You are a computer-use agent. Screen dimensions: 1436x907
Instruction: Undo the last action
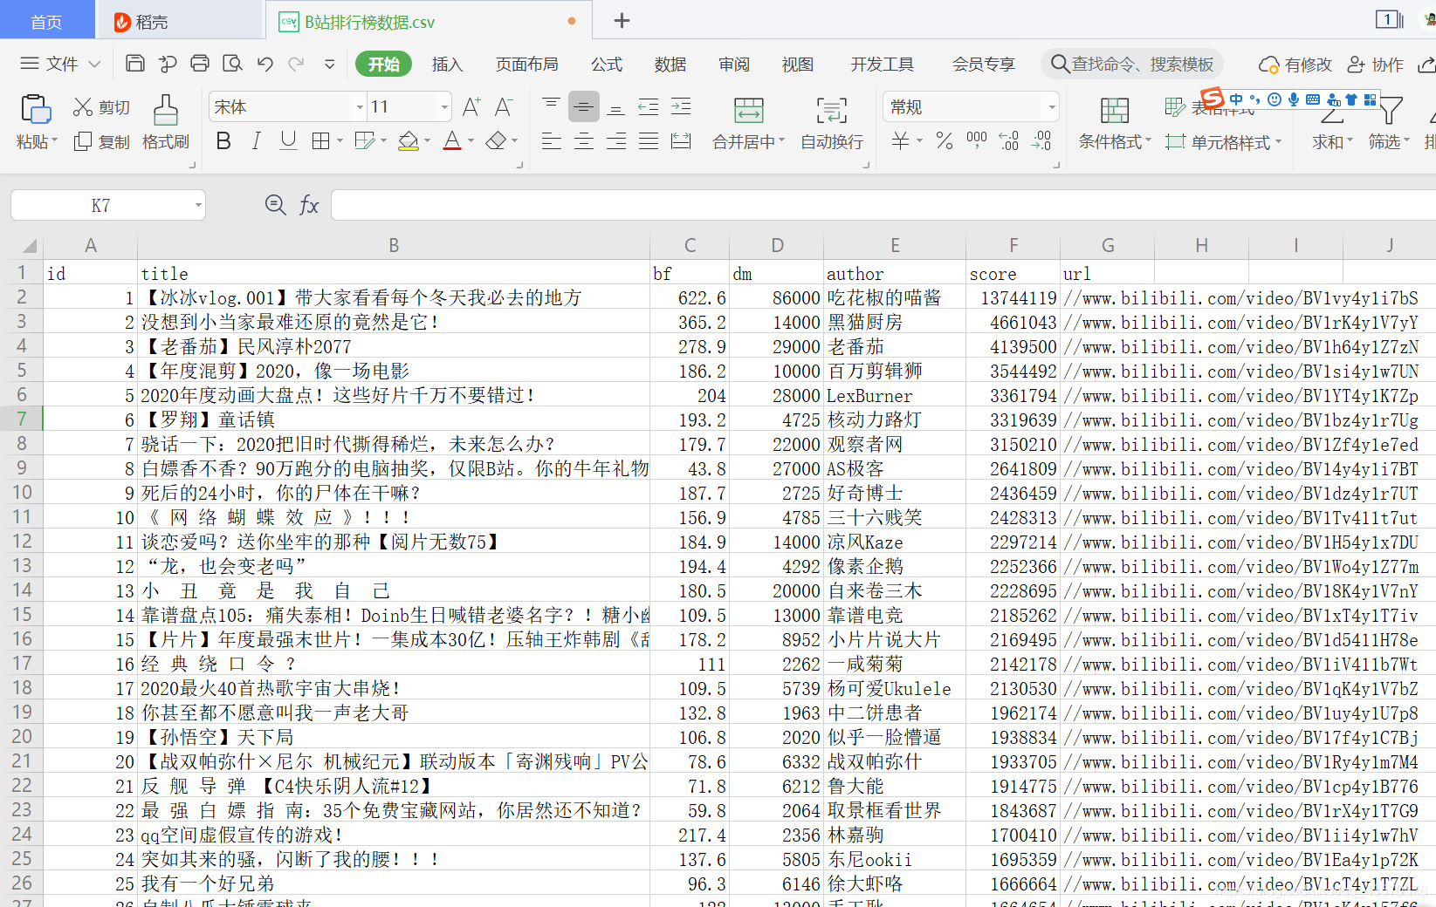click(265, 64)
